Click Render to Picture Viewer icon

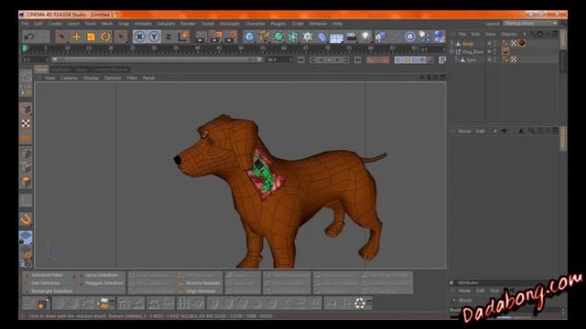[216, 37]
